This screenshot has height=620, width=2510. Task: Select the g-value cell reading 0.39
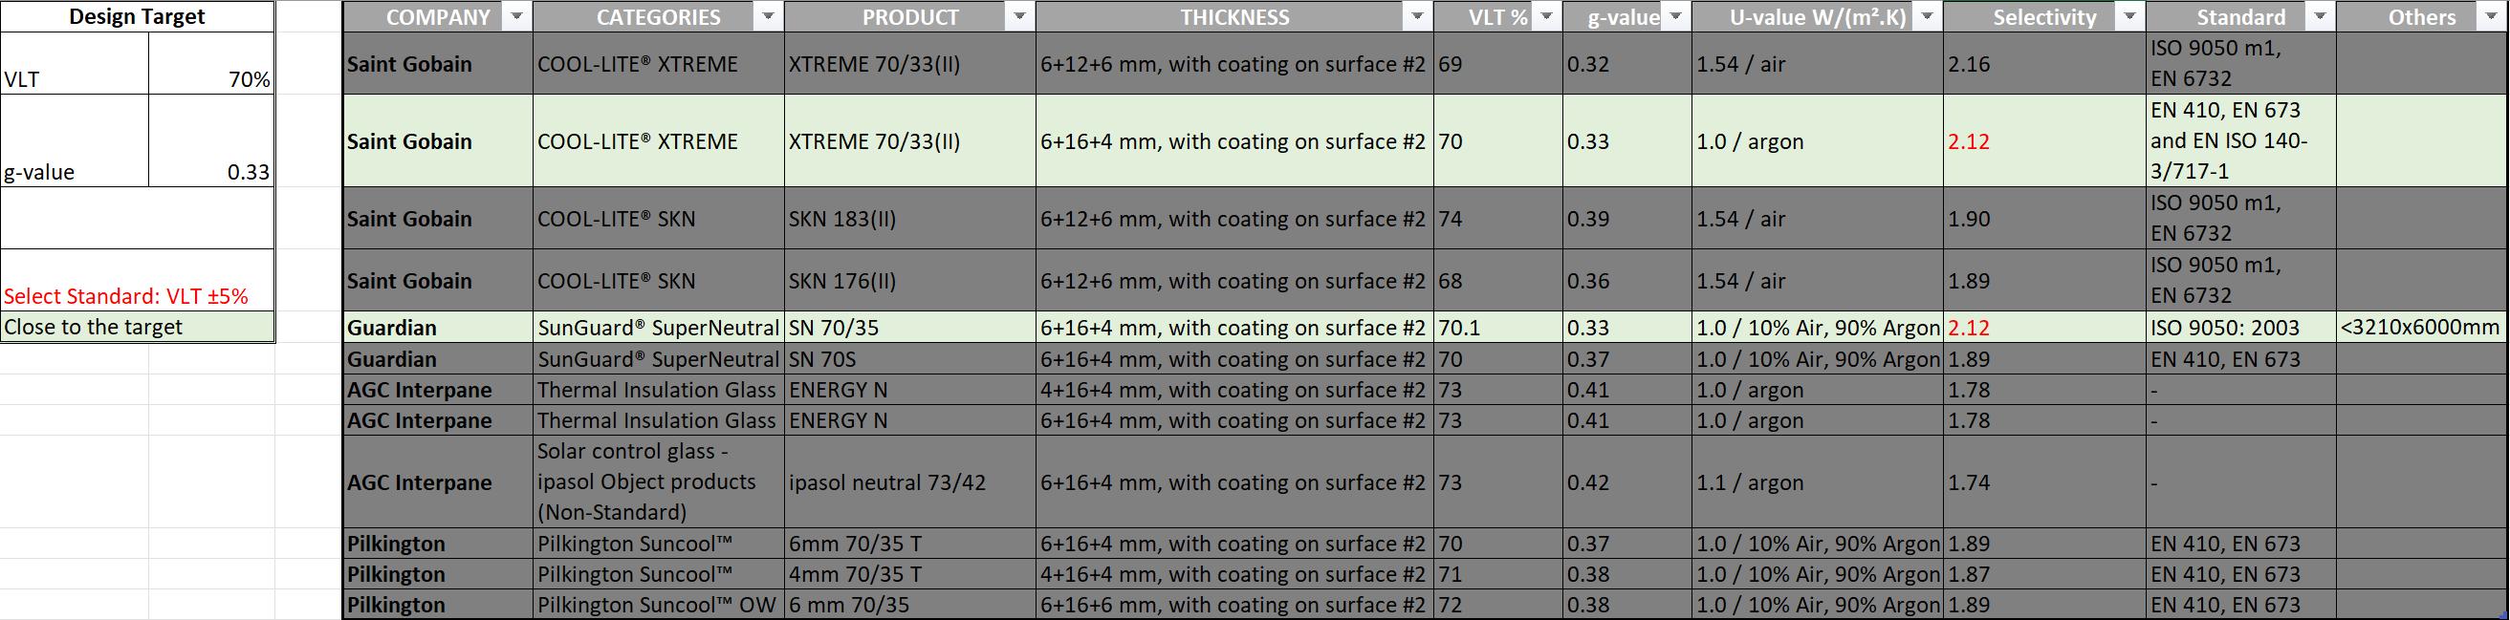(x=1627, y=218)
